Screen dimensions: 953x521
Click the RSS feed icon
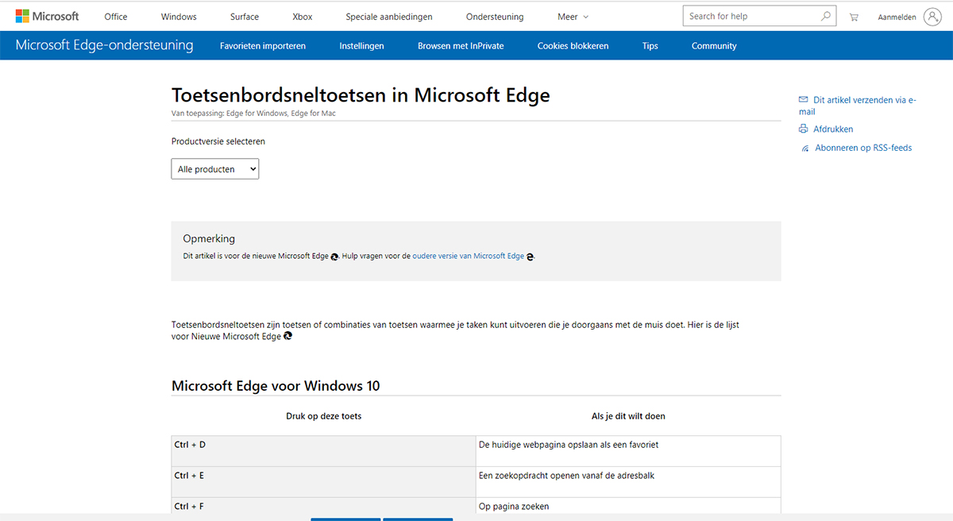click(805, 149)
